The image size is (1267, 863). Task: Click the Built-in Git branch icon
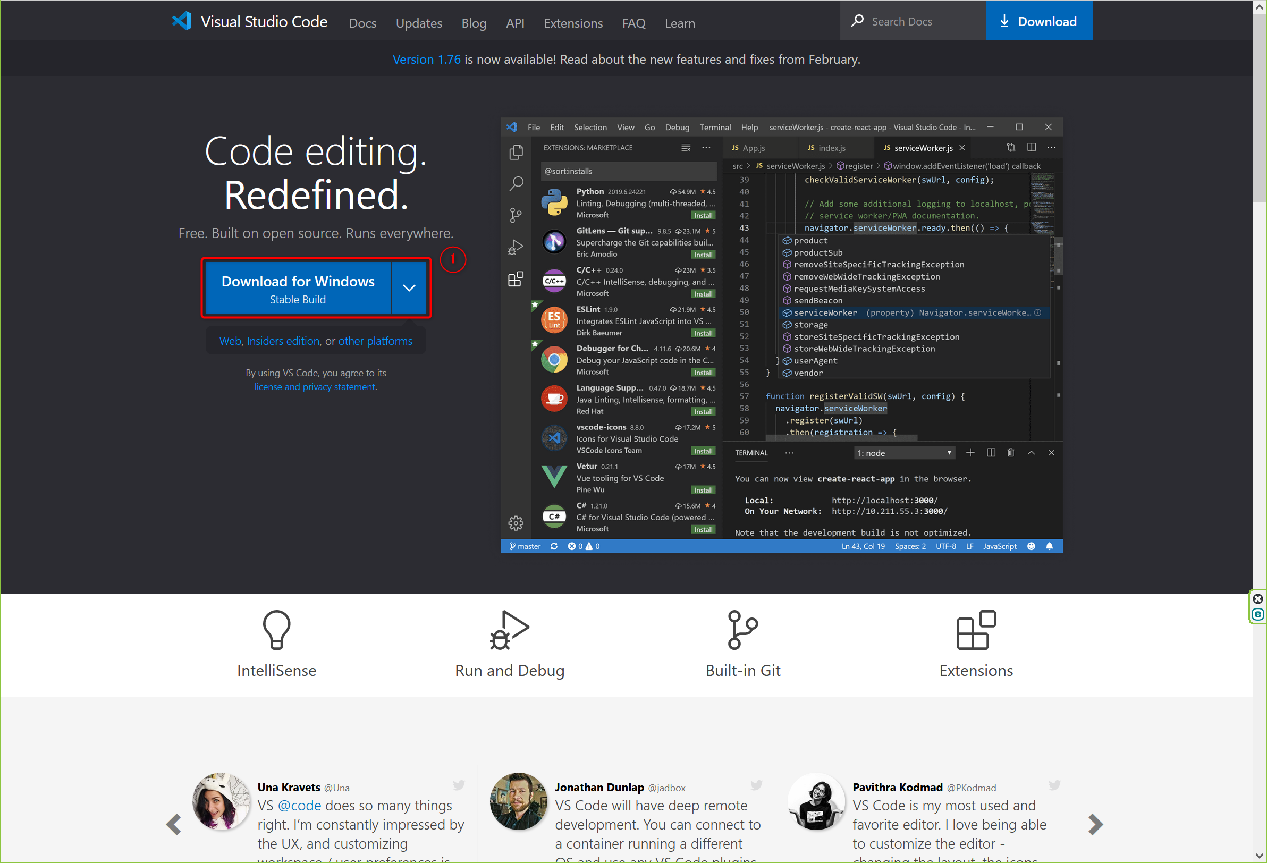742,630
